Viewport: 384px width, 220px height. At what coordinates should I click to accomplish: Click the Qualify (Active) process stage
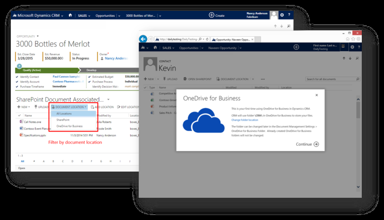[x=46, y=70]
